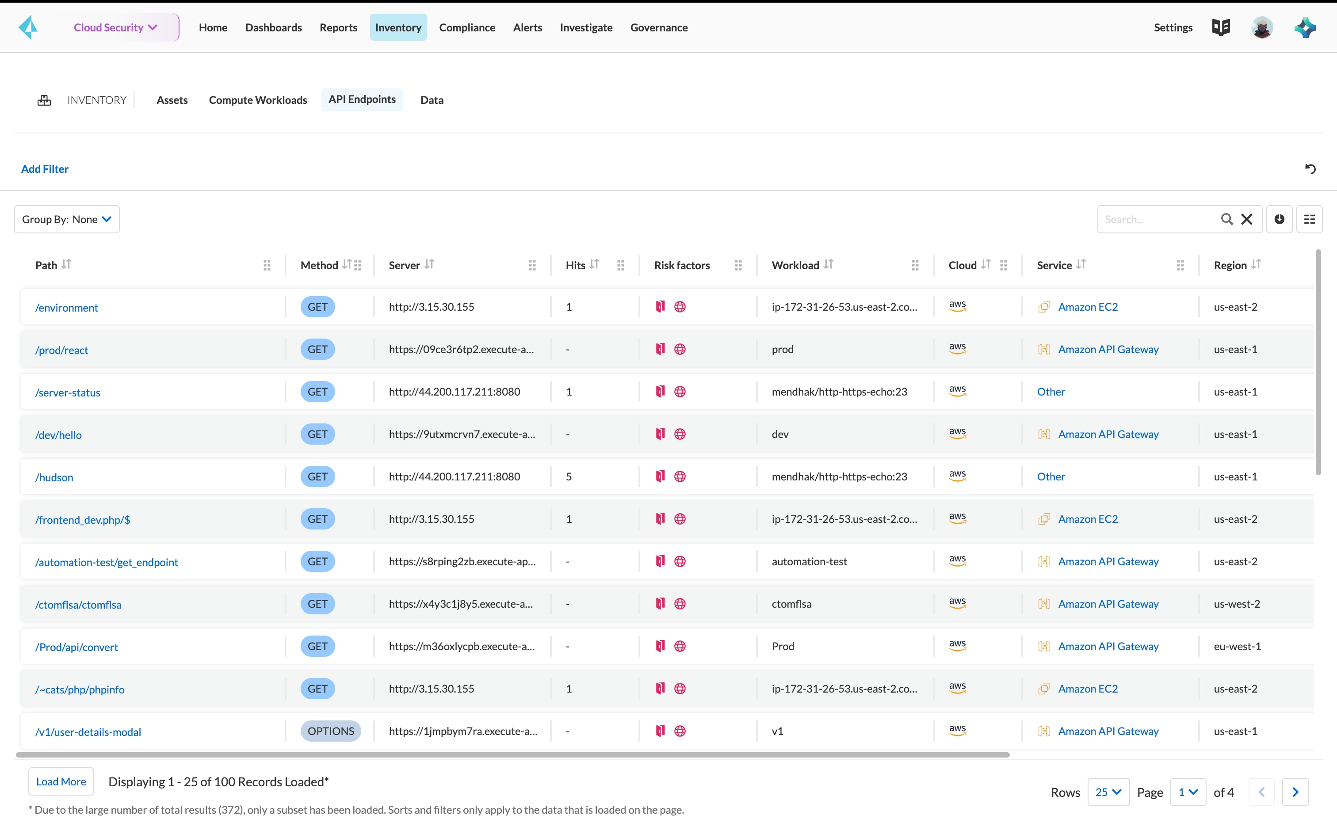Open the Cloud Security product switcher
This screenshot has width=1337, height=838.
point(116,27)
